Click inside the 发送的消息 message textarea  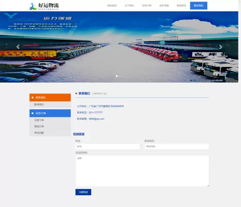pos(142,170)
